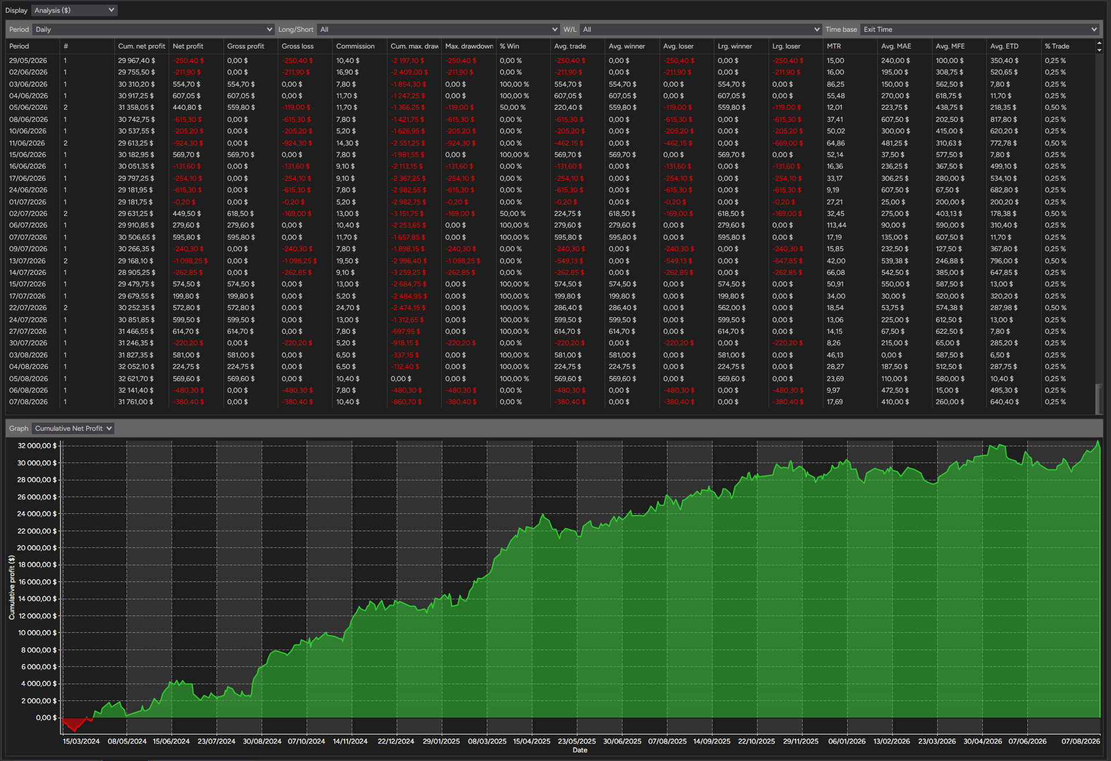Click net profit value -924,30 $

188,143
